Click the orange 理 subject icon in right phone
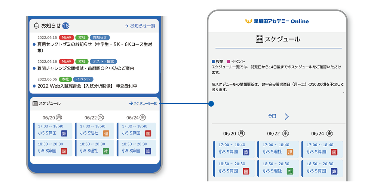 point(290,152)
